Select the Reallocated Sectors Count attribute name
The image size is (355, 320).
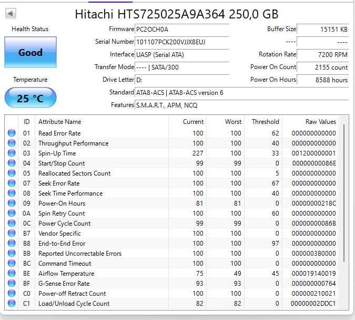click(75, 173)
